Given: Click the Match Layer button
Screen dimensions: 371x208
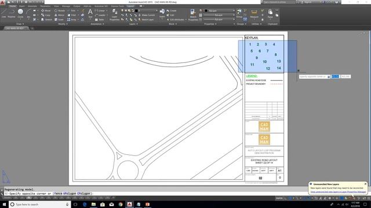Looking at the screenshot, I should pyautogui.click(x=146, y=20).
